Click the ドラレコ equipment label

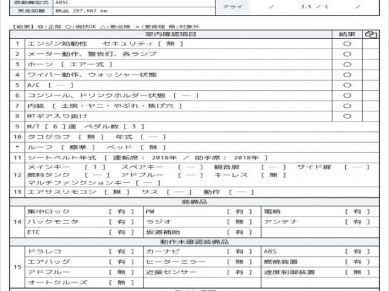click(44, 251)
